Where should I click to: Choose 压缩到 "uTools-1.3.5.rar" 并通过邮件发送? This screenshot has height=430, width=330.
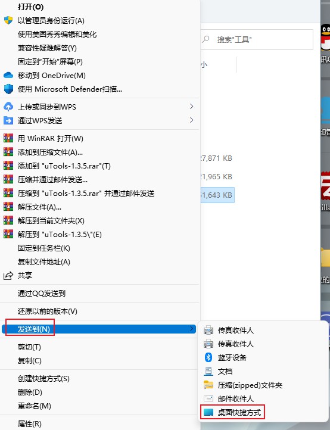pos(86,194)
